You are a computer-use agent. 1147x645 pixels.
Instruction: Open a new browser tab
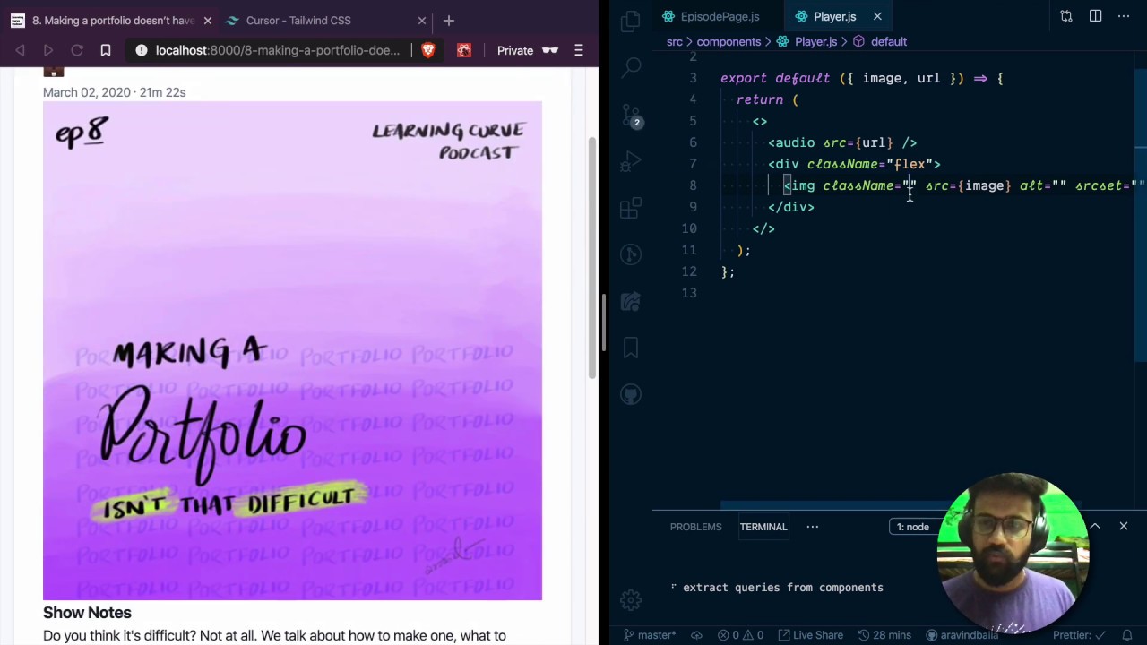tap(449, 20)
